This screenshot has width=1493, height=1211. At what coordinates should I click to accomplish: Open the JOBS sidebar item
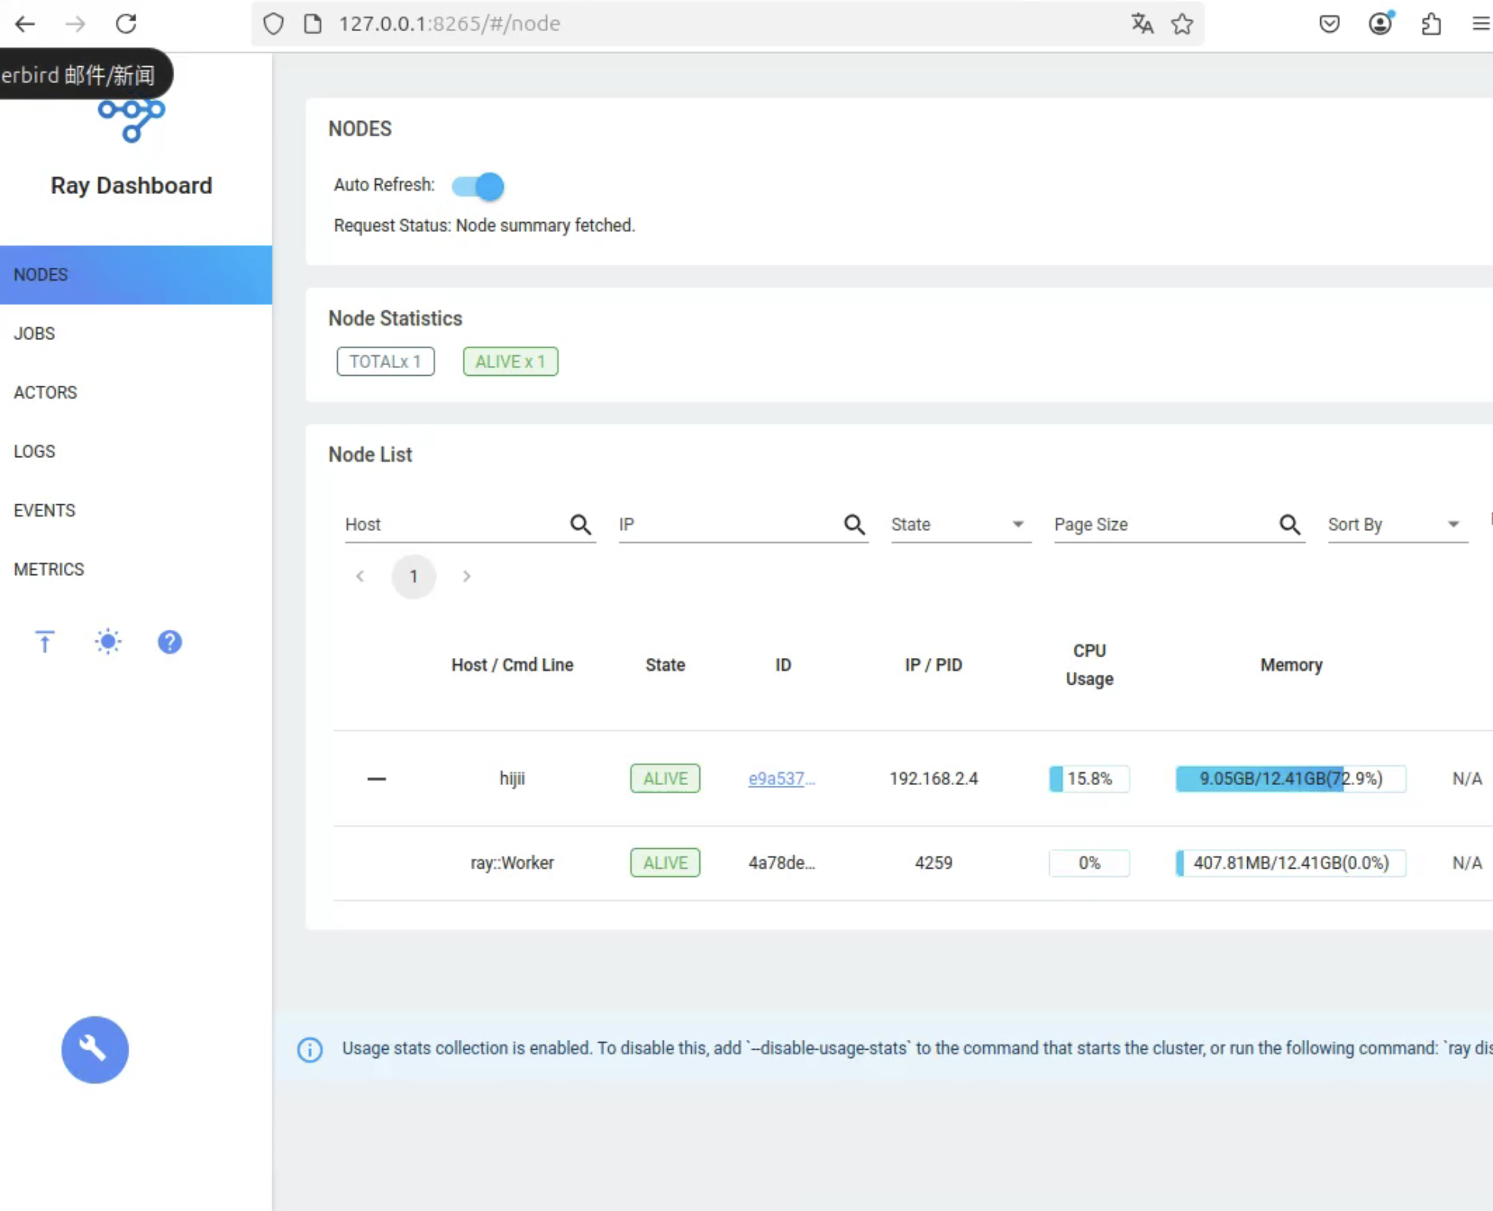[x=136, y=334]
